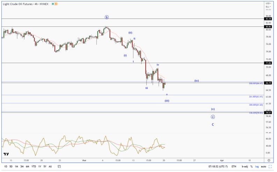Viewport: 277px width, 172px height.
Task: Select the circled c wave label
Action: point(213,117)
